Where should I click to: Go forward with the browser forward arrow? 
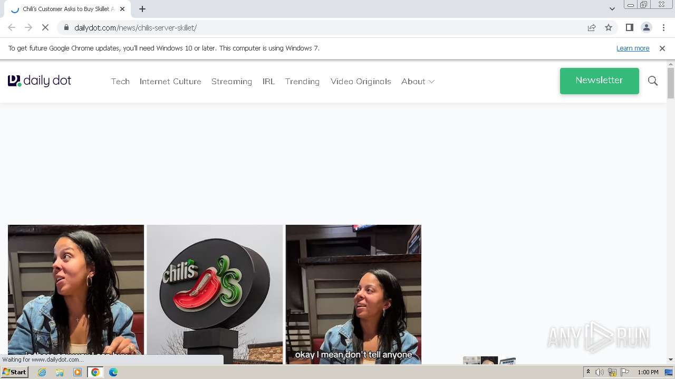tap(28, 27)
